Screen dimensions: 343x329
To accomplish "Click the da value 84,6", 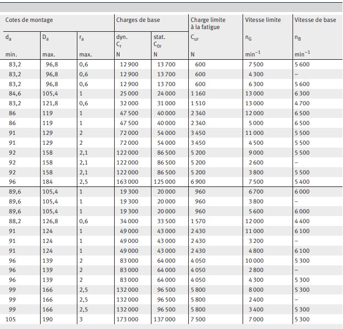I will coord(15,94).
